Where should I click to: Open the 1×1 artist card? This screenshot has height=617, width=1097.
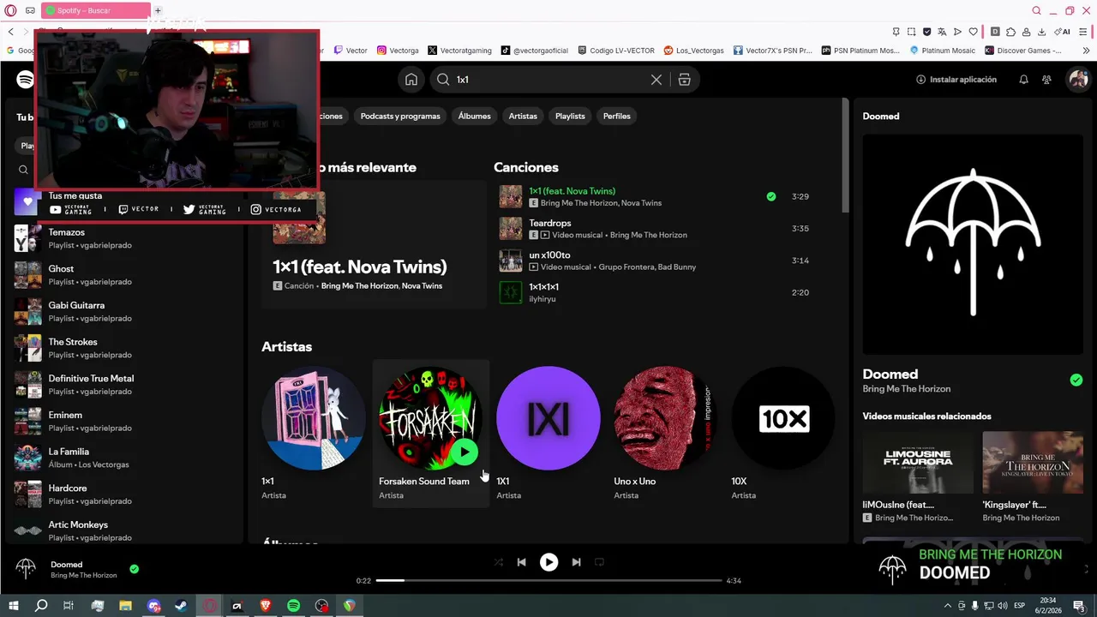[314, 434]
